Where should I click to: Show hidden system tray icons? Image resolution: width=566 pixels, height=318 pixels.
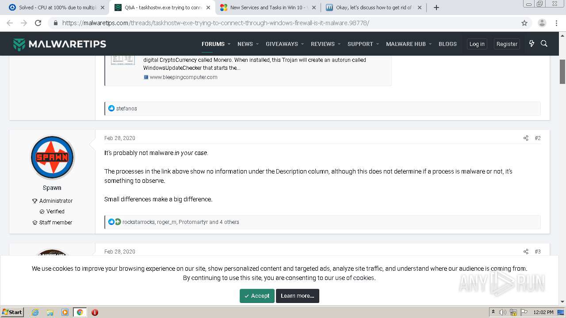tap(493, 312)
